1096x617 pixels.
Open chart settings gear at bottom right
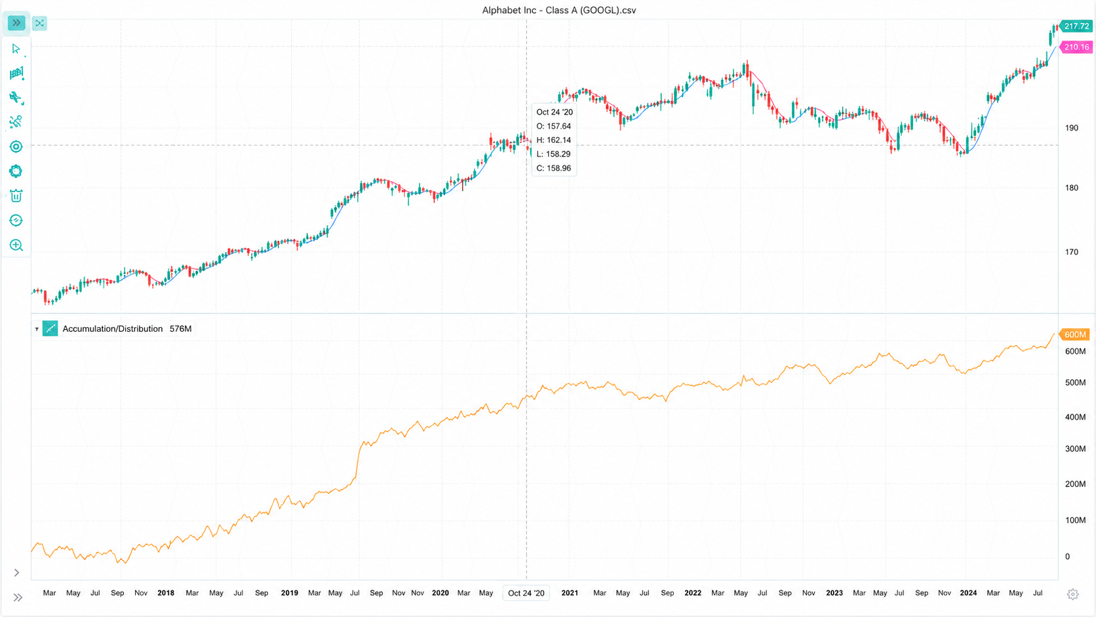1072,594
